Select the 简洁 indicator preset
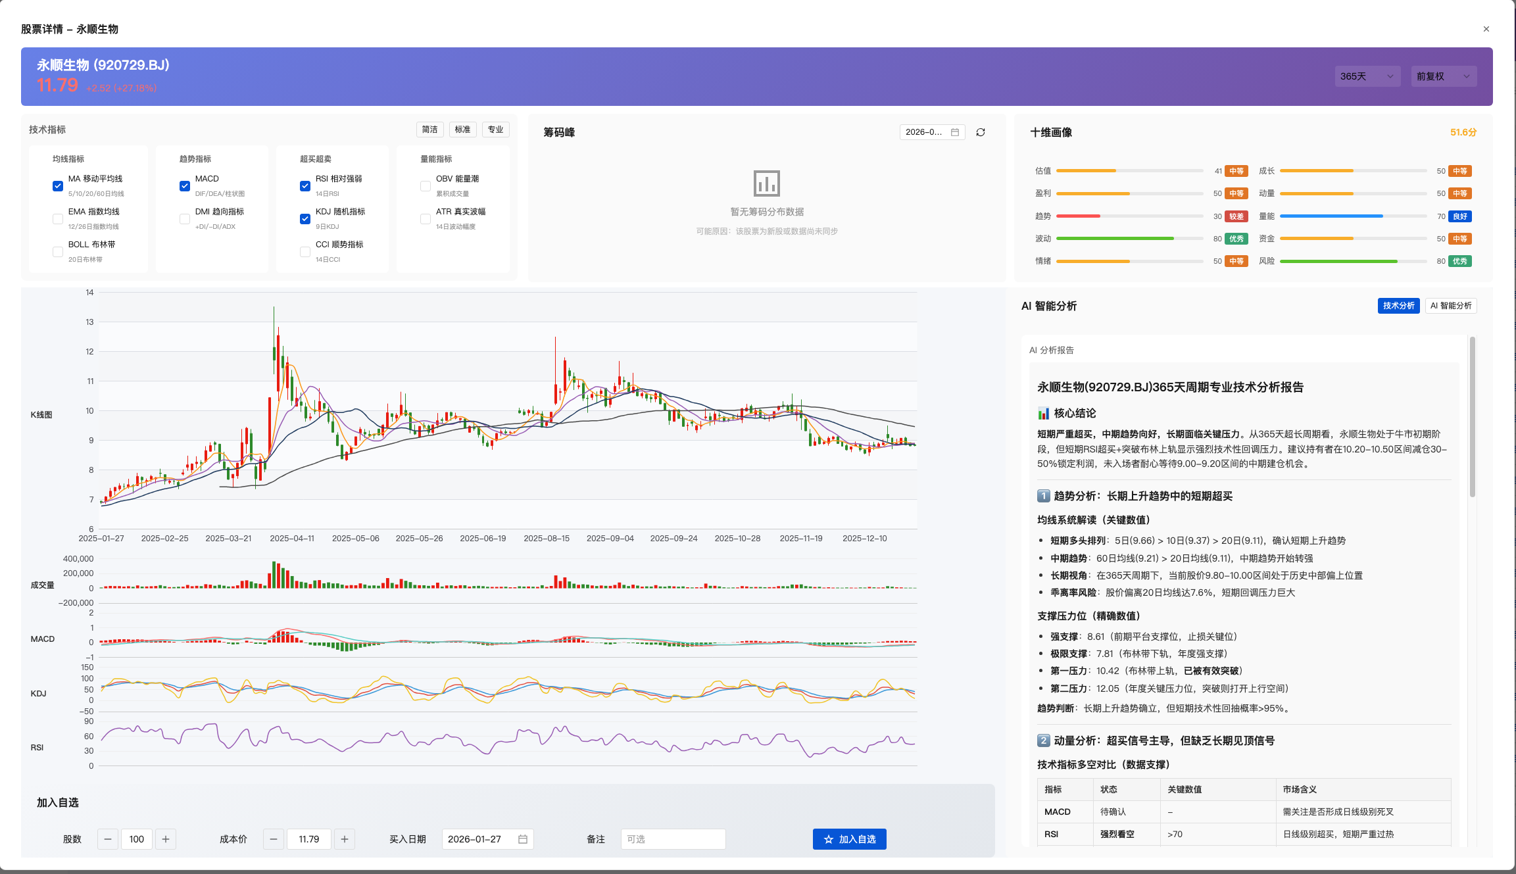The height and width of the screenshot is (874, 1516). [430, 130]
